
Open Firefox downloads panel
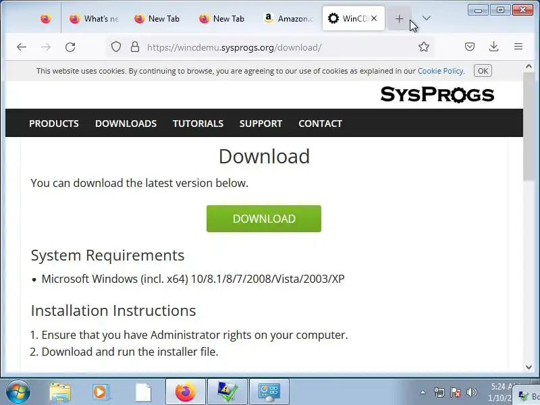coord(494,47)
